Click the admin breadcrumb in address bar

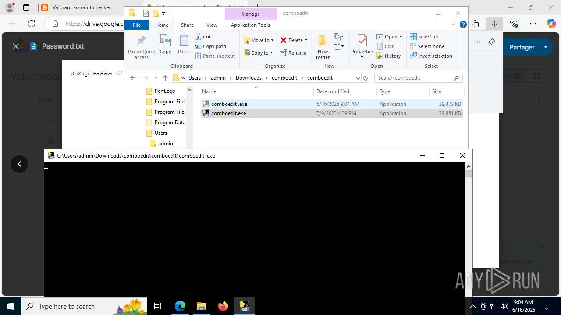tap(218, 78)
